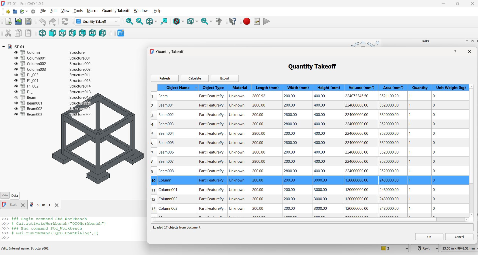The image size is (478, 255).
Task: Confirm the dialog with OK
Action: (429, 237)
